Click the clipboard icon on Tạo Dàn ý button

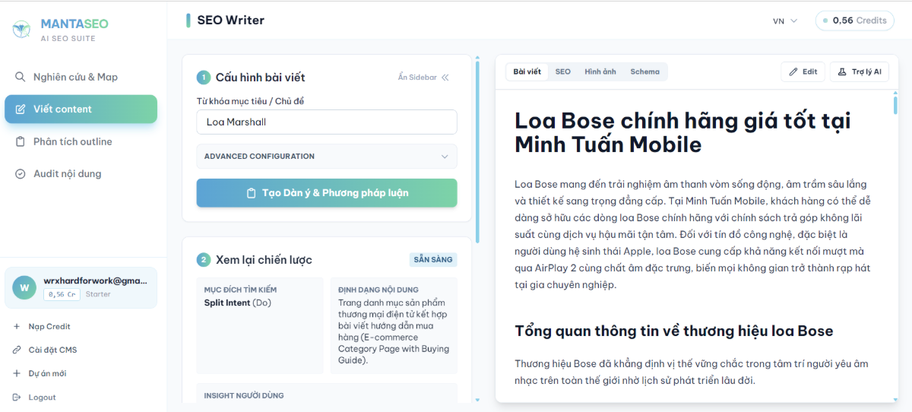pos(251,193)
